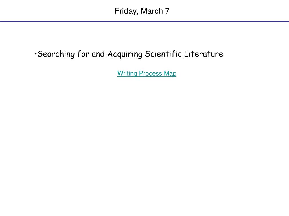The height and width of the screenshot is (216, 289).
Task: Select the slide title "Friday, March 7"
Action: coord(142,11)
